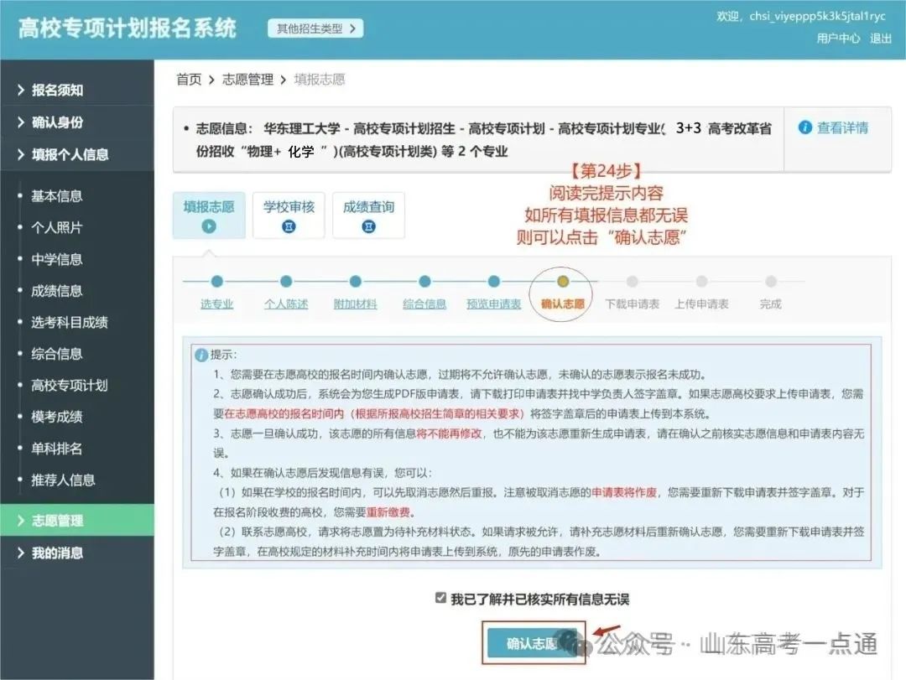The height and width of the screenshot is (680, 906).
Task: Toggle 我已了解并已核实所有信息无误 checkbox
Action: pos(441,597)
